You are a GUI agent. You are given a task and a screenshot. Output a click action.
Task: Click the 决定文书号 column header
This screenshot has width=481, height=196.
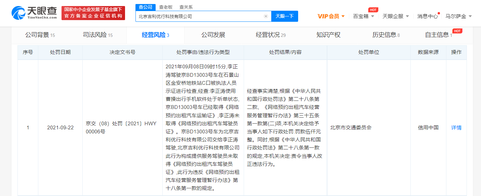(x=122, y=52)
